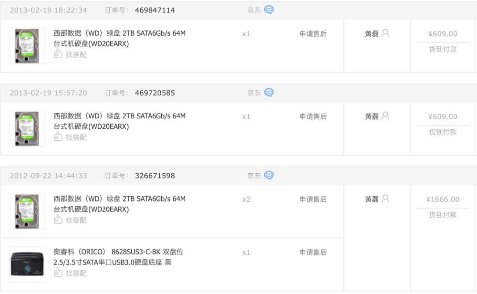Click the JD chat icon for order 469847114

point(269,10)
